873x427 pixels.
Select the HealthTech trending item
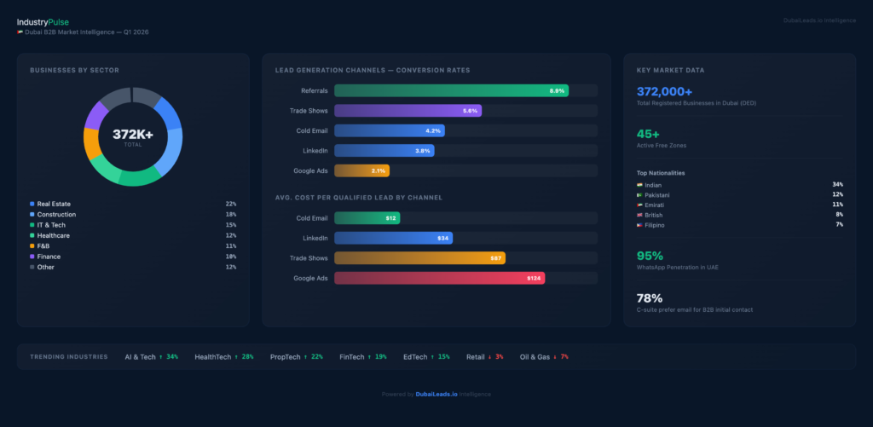click(x=223, y=357)
